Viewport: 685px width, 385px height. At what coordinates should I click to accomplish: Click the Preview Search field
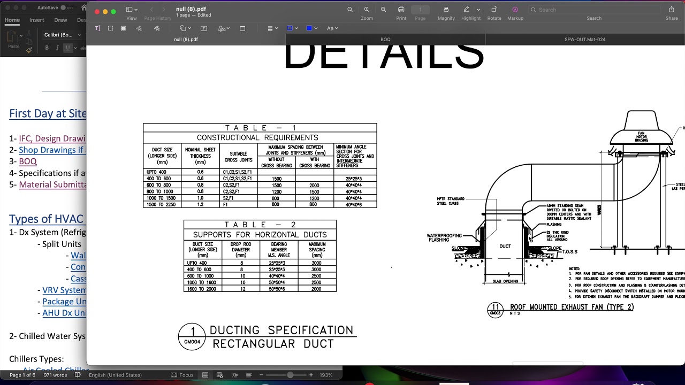593,10
